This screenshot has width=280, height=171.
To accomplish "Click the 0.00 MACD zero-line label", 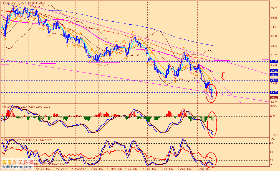I will pyautogui.click(x=273, y=116).
